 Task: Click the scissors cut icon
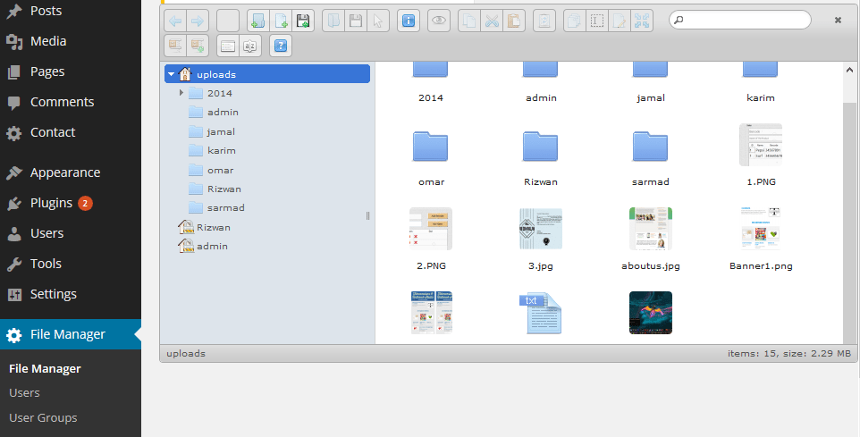coord(492,21)
